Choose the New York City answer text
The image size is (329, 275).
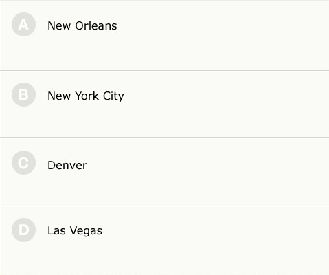[86, 96]
